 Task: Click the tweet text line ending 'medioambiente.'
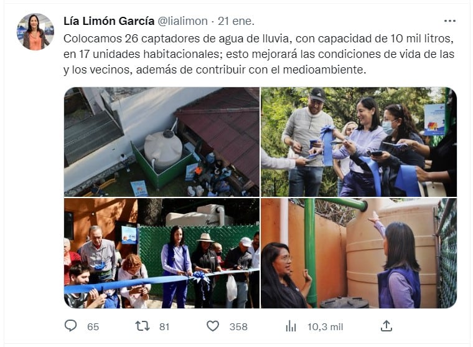pyautogui.click(x=215, y=70)
